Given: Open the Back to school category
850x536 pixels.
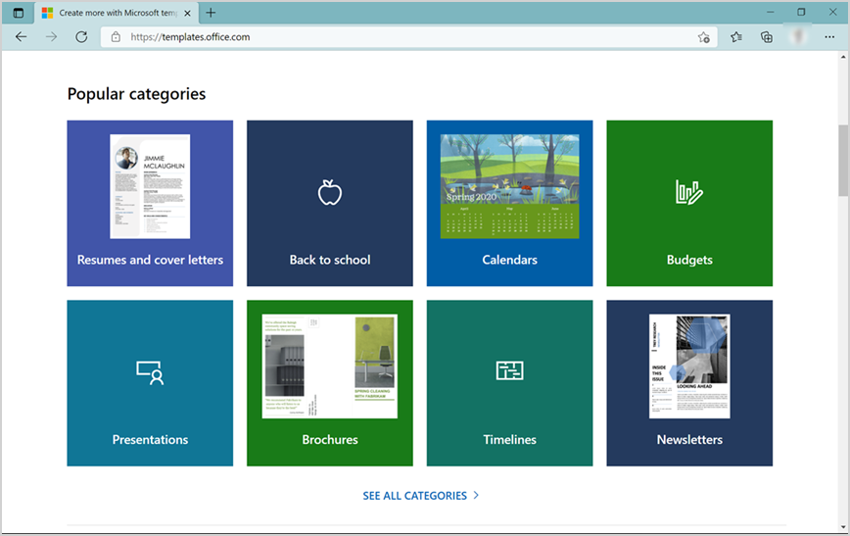Looking at the screenshot, I should 329,203.
